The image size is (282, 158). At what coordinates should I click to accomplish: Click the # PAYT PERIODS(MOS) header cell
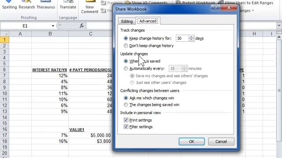point(91,70)
